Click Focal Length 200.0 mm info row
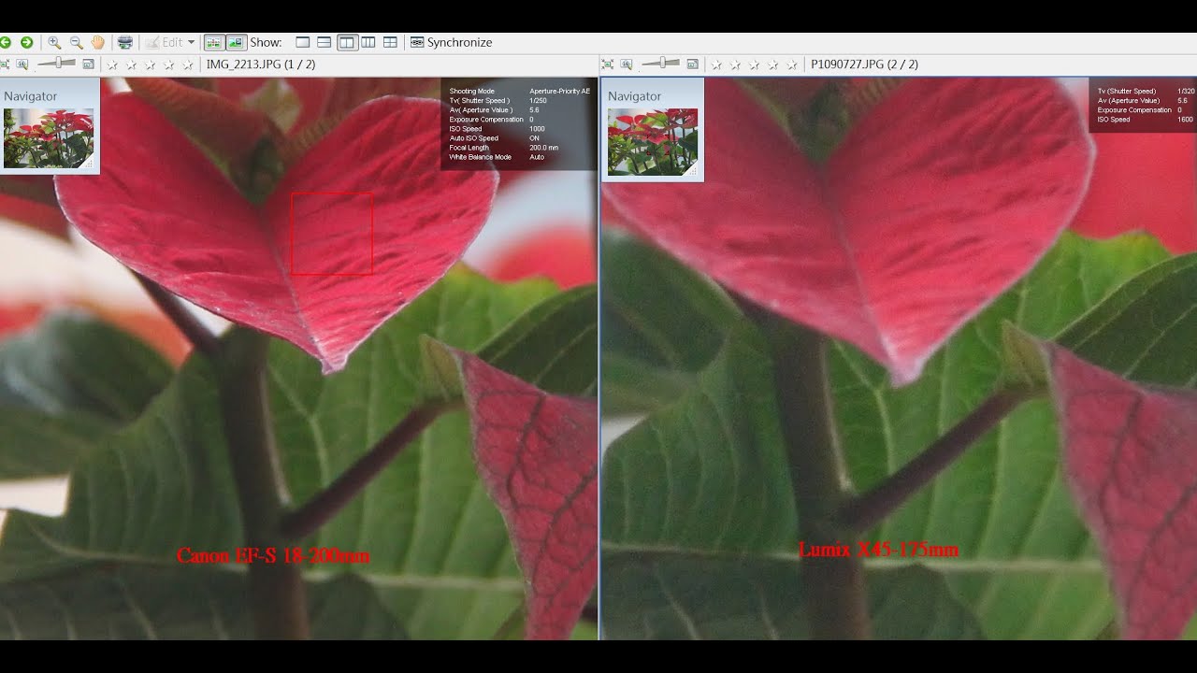1197x673 pixels. pos(505,148)
